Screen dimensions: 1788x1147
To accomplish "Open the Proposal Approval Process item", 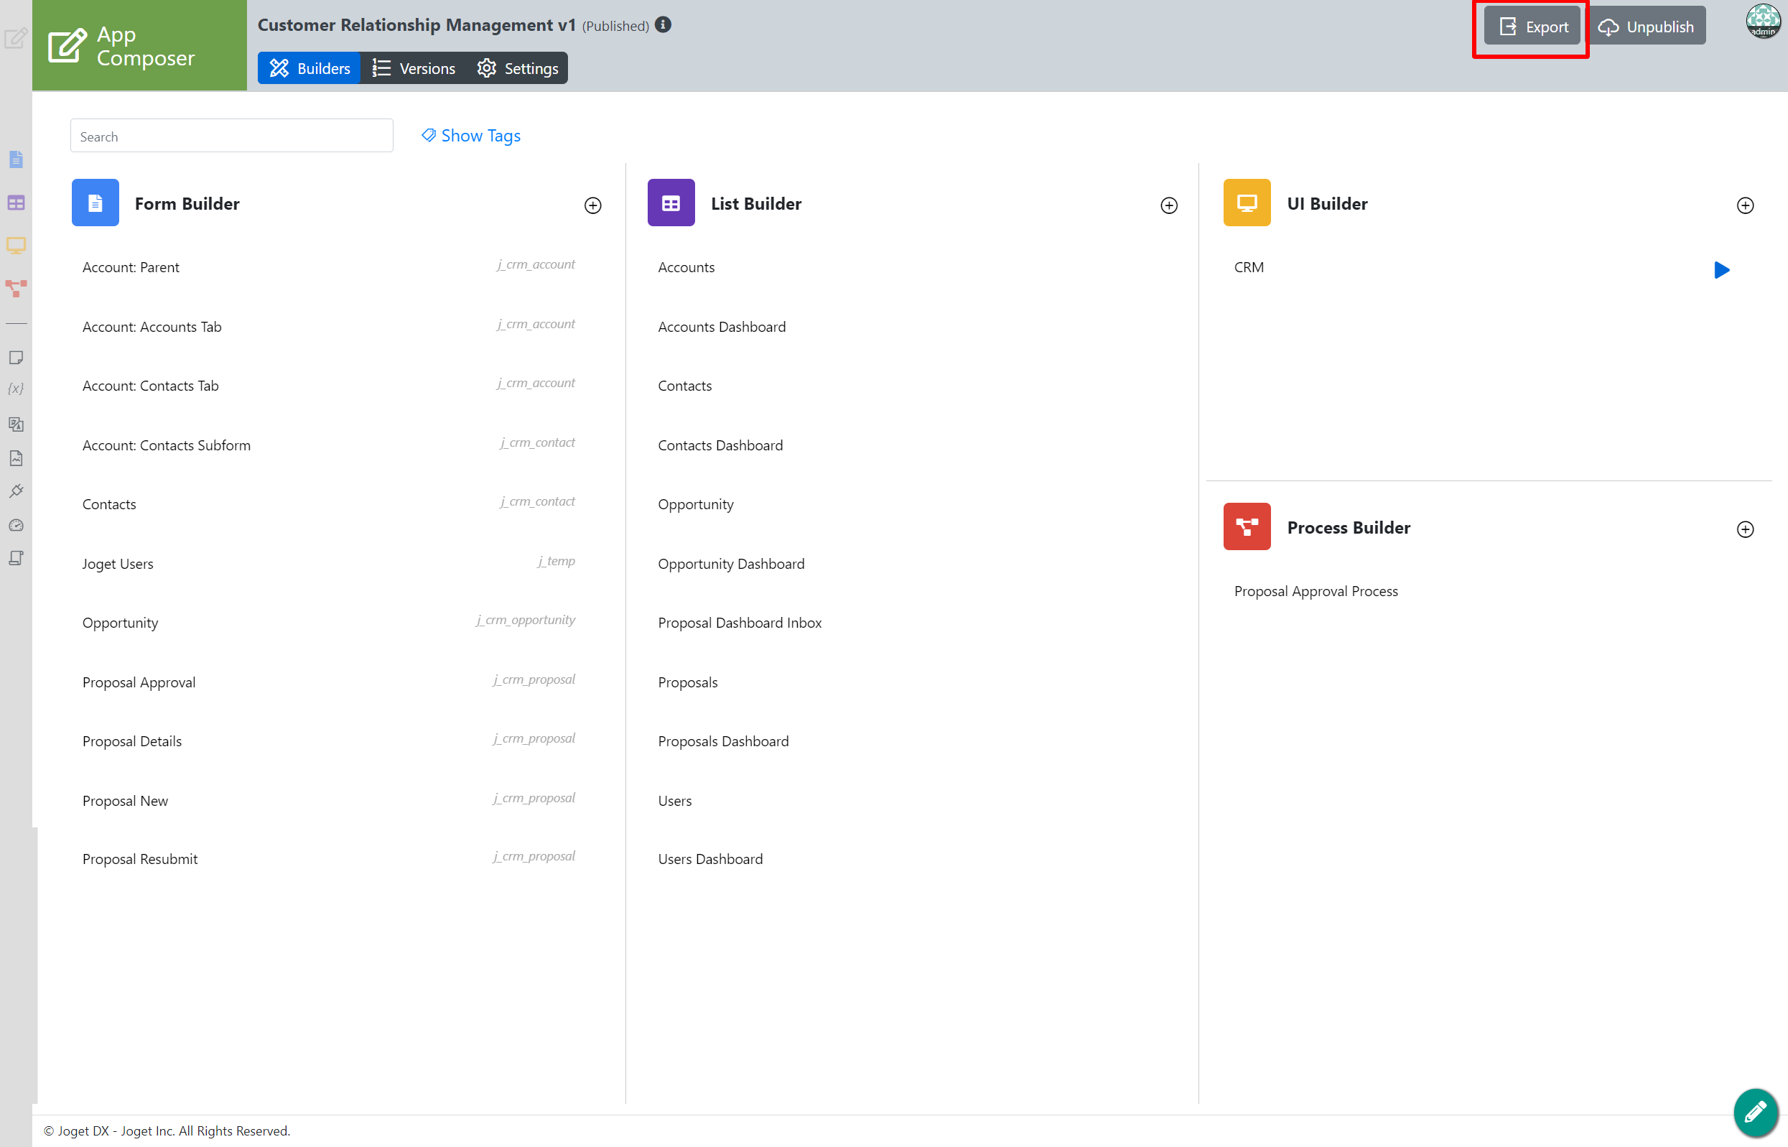I will [1315, 591].
